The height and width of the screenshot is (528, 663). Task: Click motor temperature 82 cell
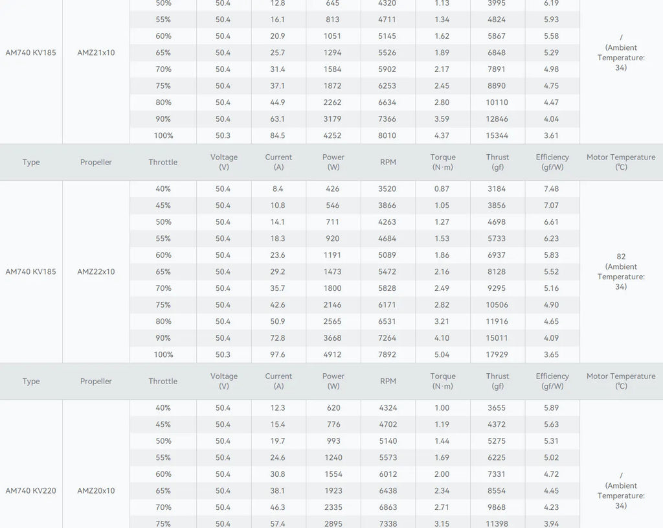[621, 271]
